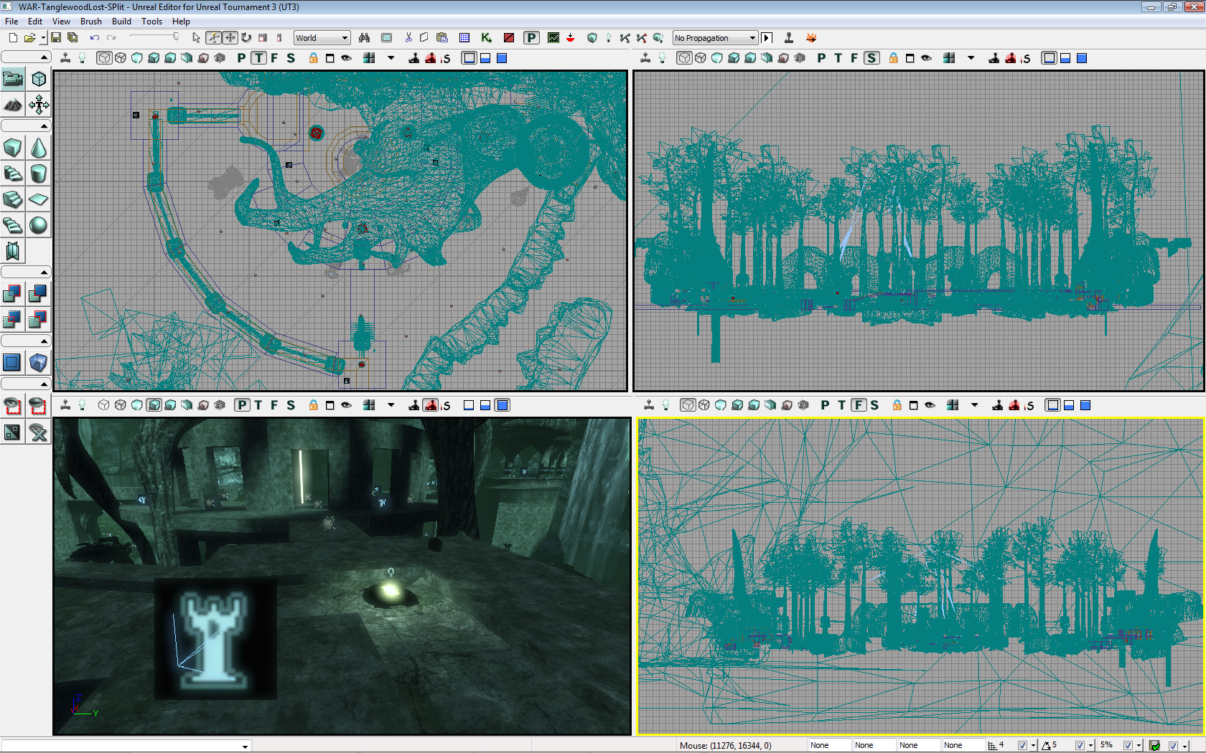Enable rotation grid snap checkbox
Screen dimensions: 1206x753
click(x=1080, y=746)
